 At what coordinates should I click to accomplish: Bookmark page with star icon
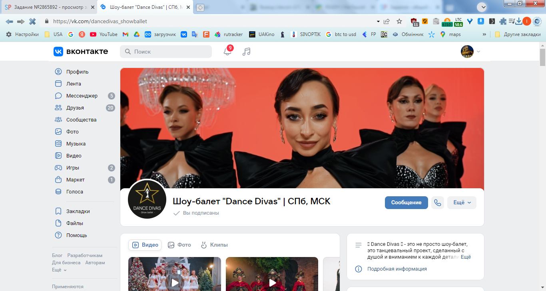399,22
